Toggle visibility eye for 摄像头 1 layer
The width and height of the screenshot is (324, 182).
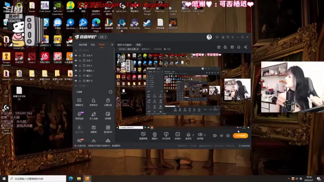(x=76, y=70)
